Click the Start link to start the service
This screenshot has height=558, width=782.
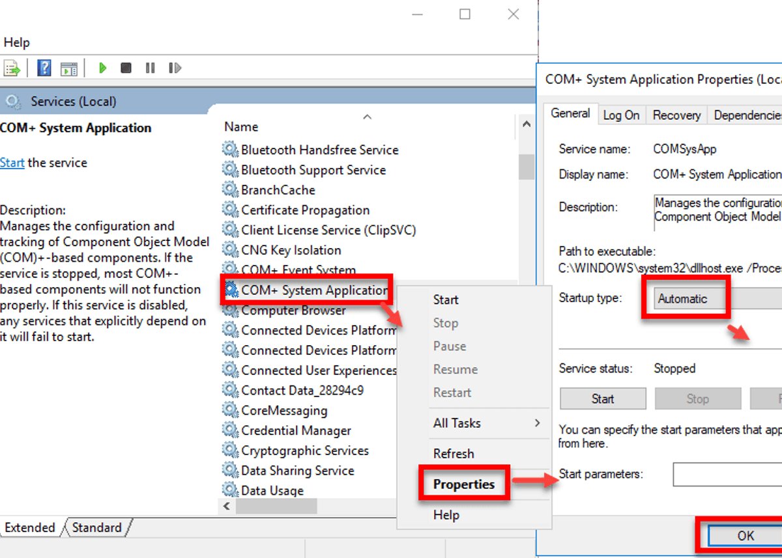tap(12, 163)
